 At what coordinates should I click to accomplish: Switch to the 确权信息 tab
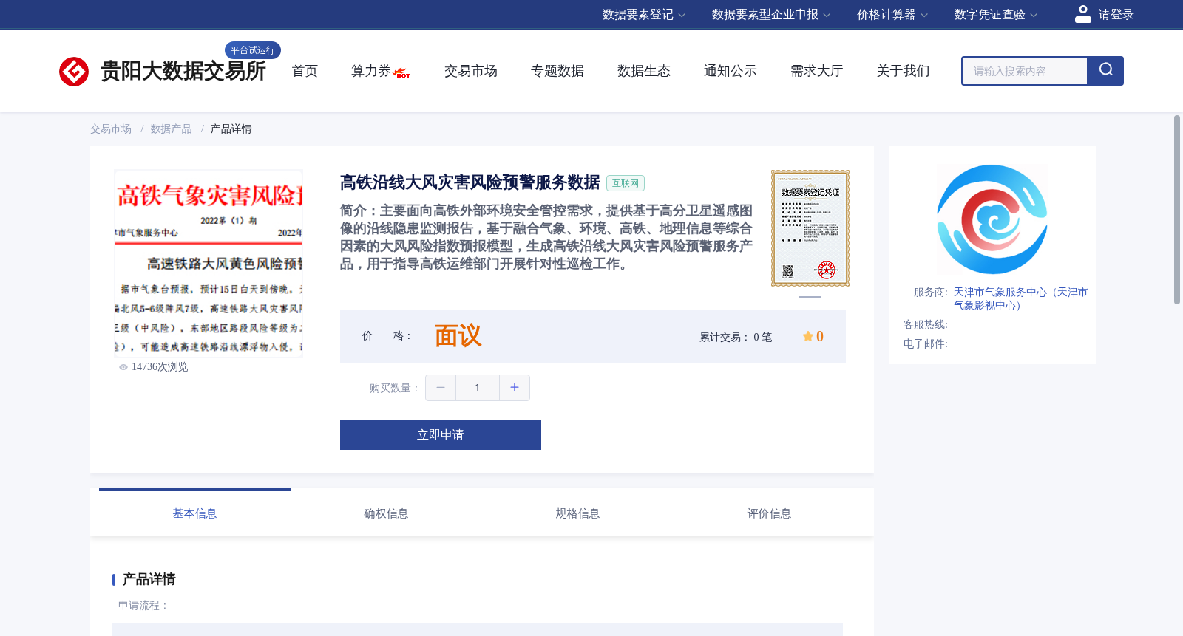tap(386, 513)
